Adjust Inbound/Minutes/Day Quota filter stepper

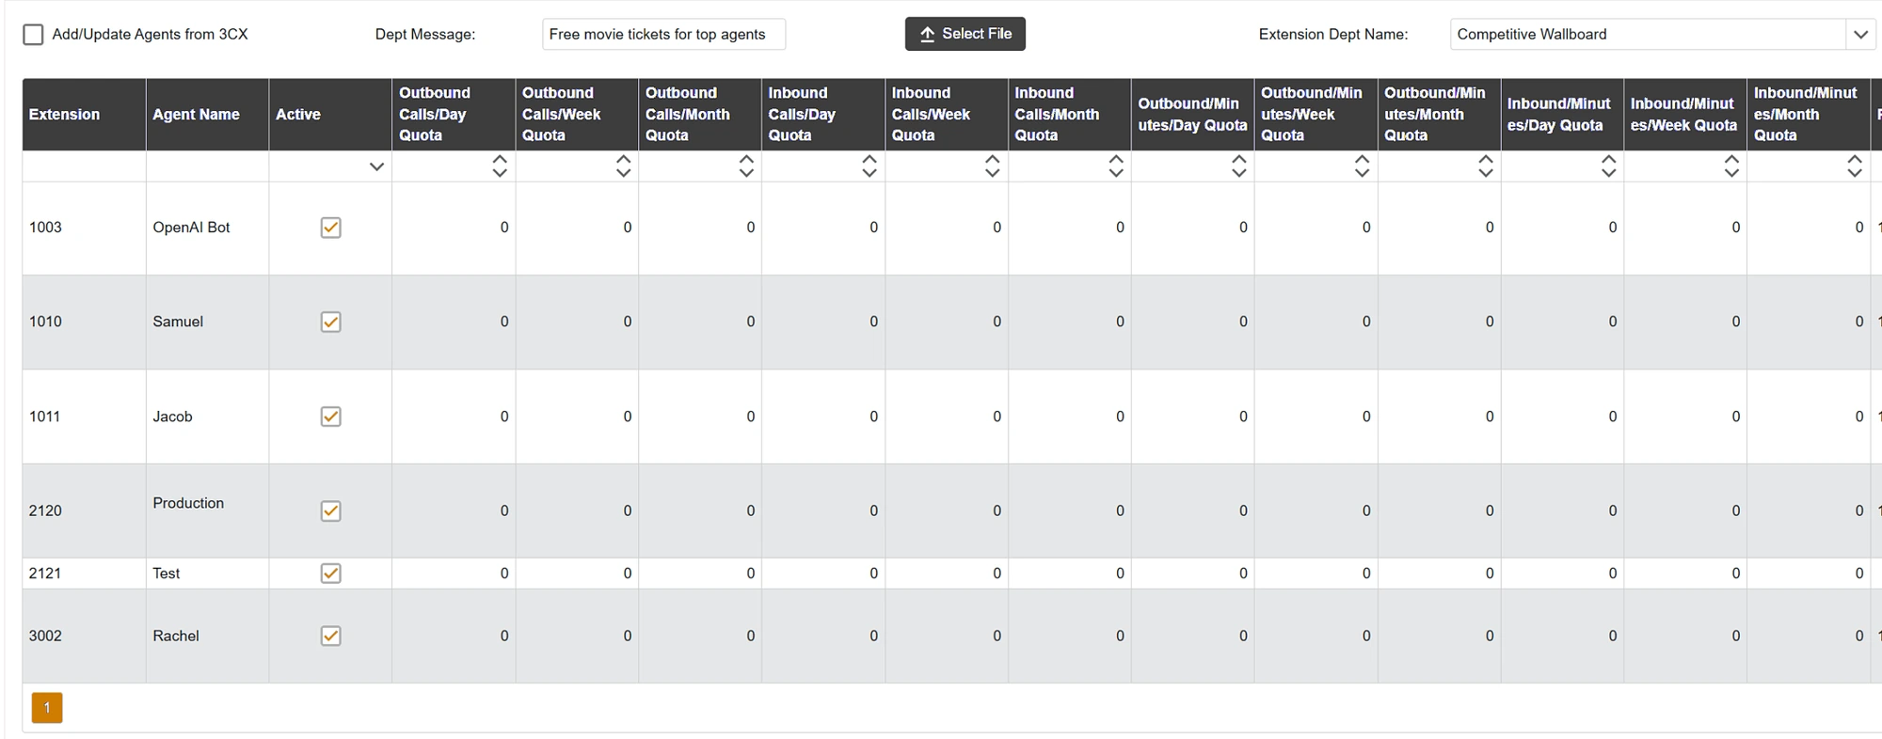click(x=1609, y=166)
